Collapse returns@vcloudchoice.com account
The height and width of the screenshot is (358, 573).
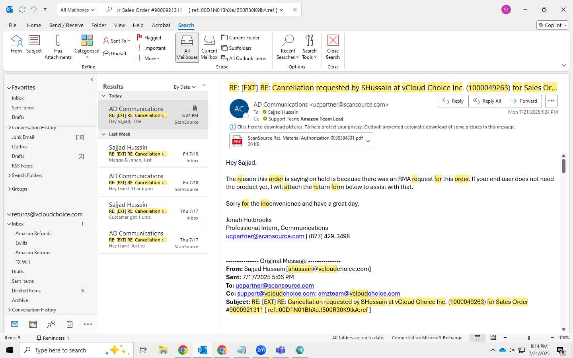(x=9, y=214)
